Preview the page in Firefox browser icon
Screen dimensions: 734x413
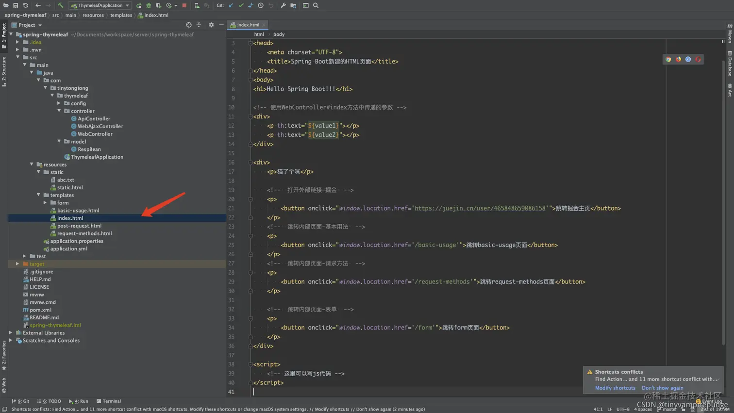678,59
